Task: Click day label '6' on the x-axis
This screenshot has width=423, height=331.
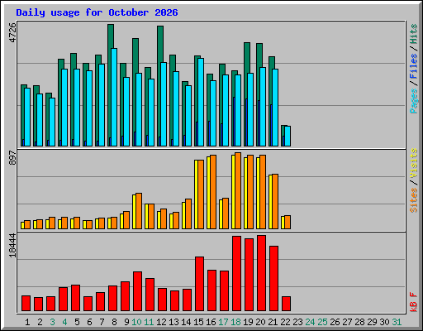Action: 89,322
